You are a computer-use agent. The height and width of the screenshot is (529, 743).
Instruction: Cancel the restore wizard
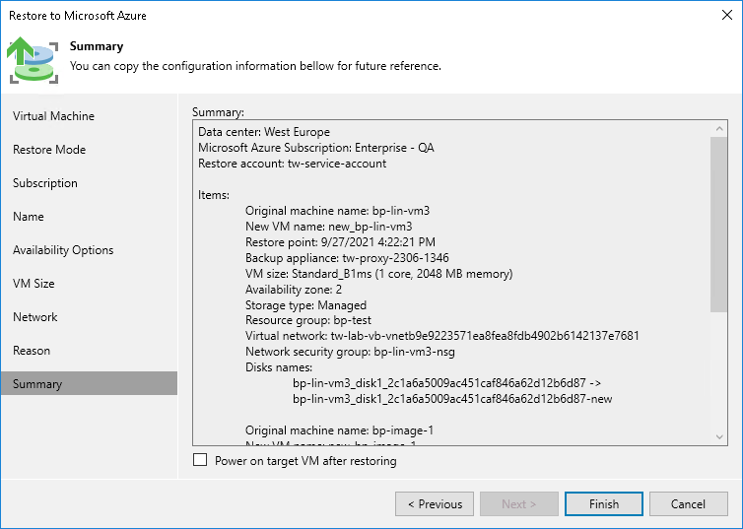coord(688,504)
